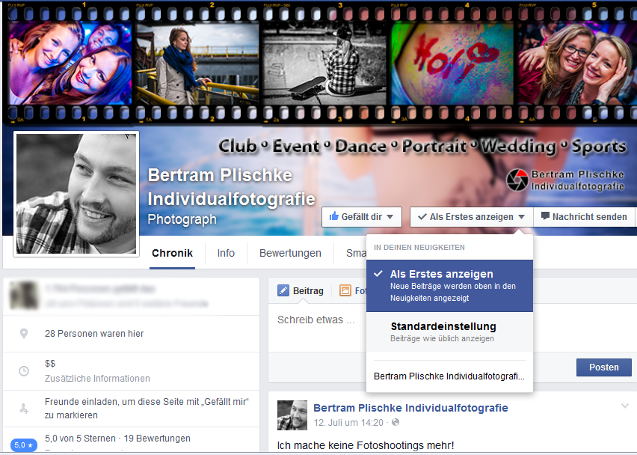This screenshot has height=455, width=637.
Task: Click the invite friends icon
Action: click(24, 409)
